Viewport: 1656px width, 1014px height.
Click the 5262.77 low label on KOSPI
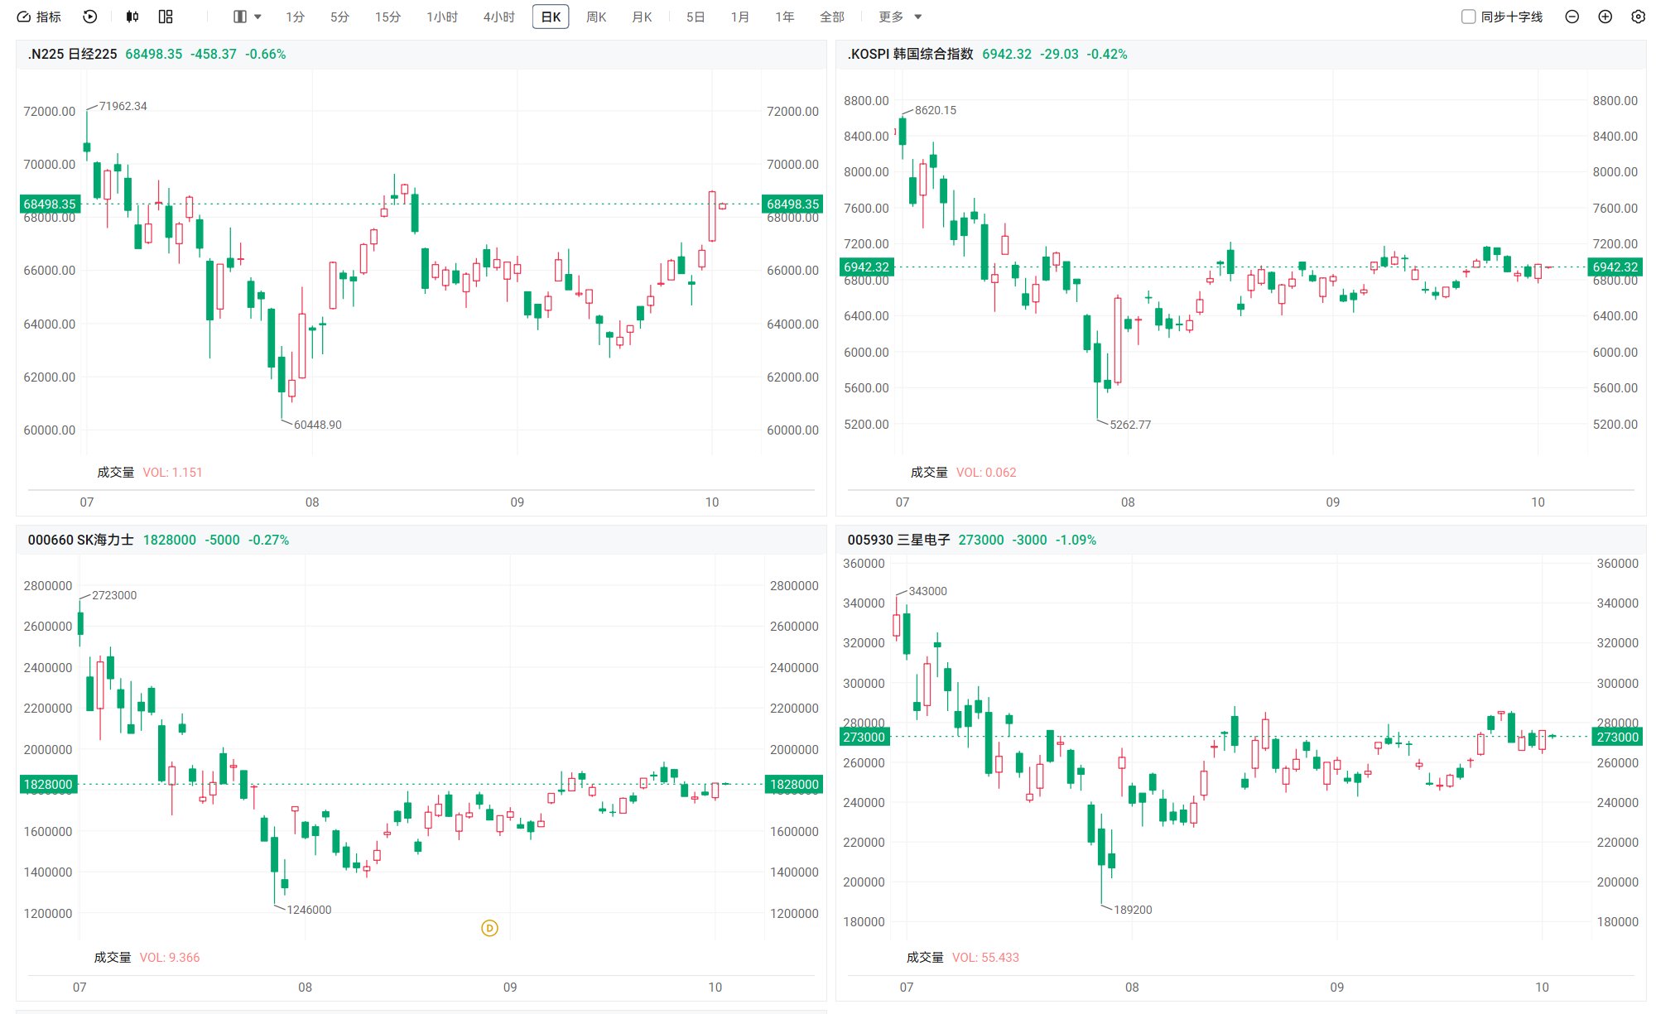1130,425
